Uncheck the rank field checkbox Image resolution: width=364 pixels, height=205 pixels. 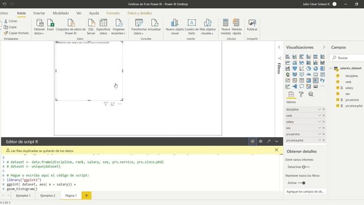[338, 82]
